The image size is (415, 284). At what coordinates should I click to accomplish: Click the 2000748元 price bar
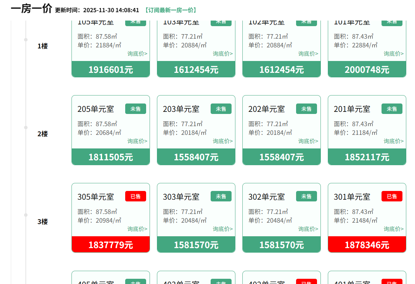click(367, 70)
